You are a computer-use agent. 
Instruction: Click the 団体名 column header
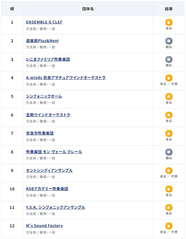coord(88,9)
